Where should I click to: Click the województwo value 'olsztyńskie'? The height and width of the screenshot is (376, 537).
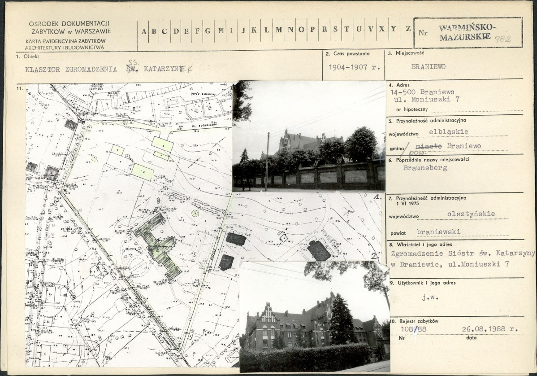tap(471, 214)
